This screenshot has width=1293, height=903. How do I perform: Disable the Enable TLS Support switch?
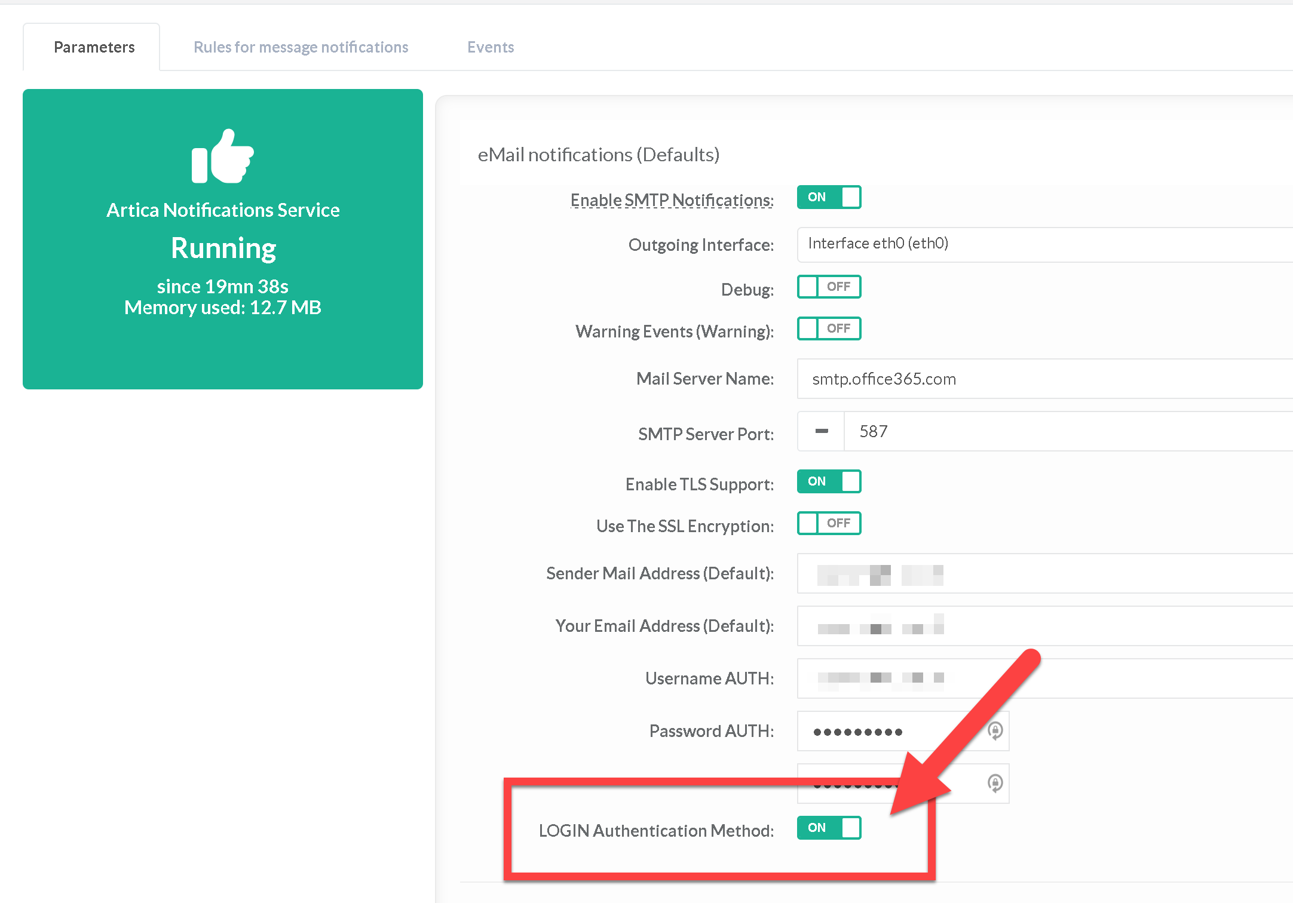(x=829, y=481)
